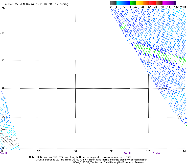Click the yellow 20-25 knots color swatch
Image resolution: width=187 pixels, height=164 pixels.
pyautogui.click(x=139, y=3)
